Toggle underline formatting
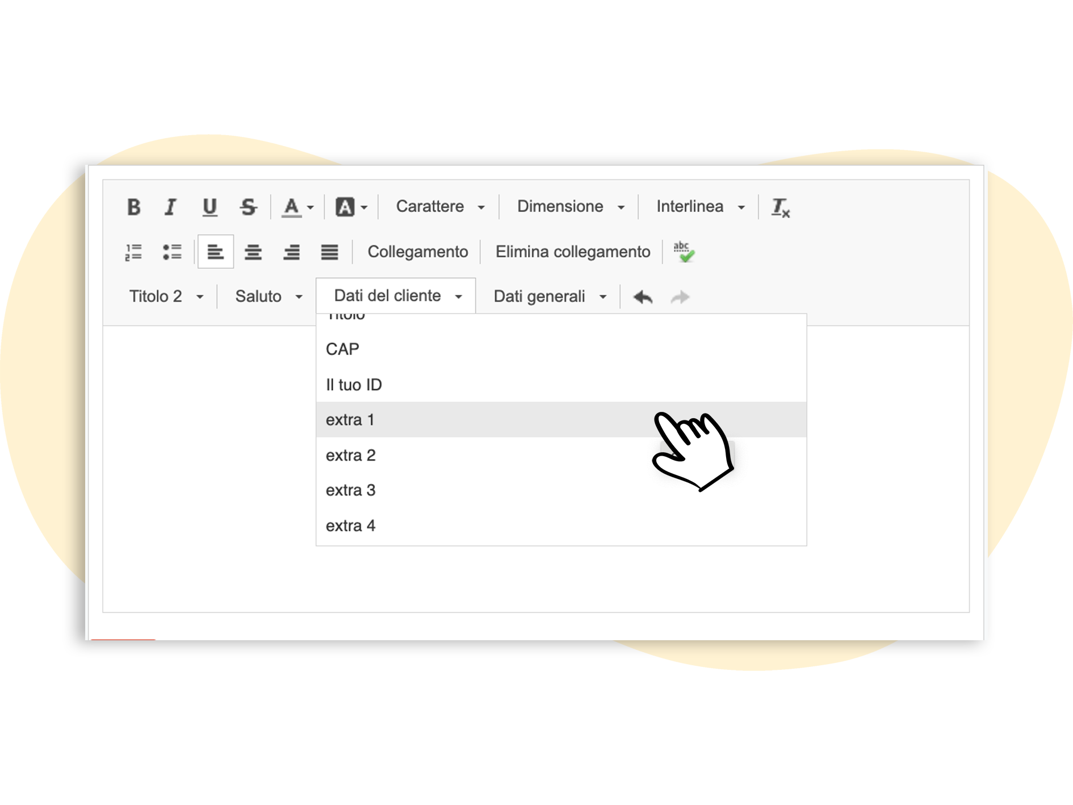 click(x=209, y=207)
